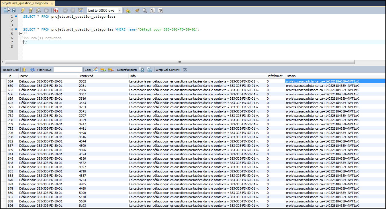The width and height of the screenshot is (386, 209).
Task: Execute the query with lightning bolt
Action: coord(23,11)
